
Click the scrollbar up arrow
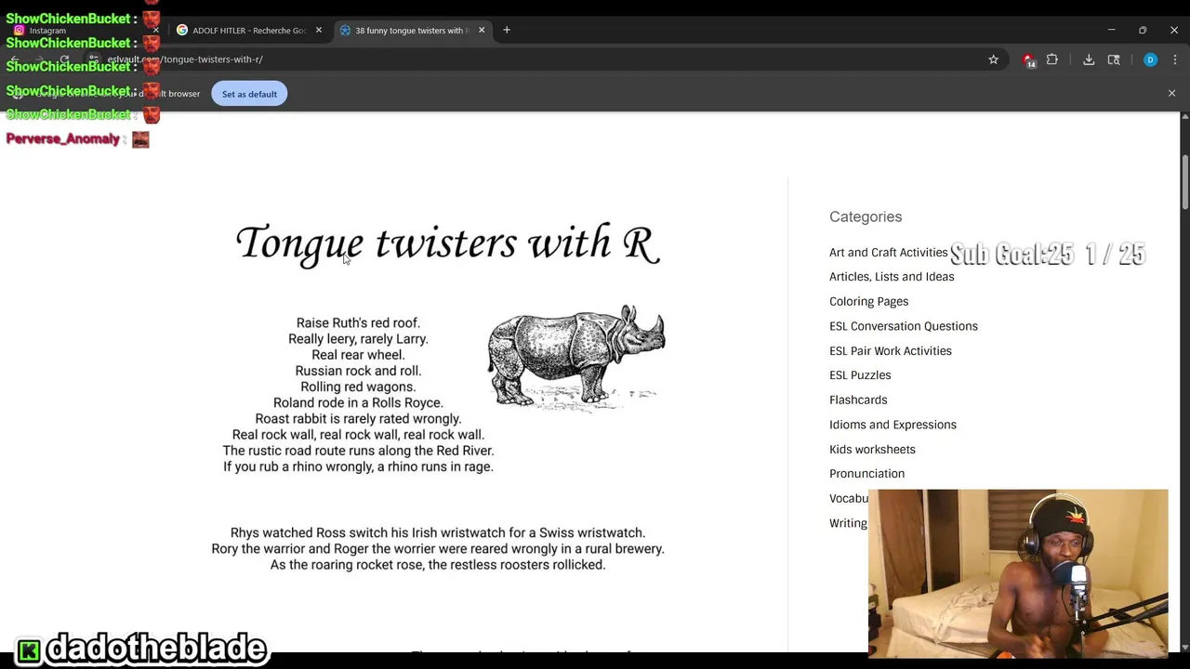pyautogui.click(x=1184, y=116)
